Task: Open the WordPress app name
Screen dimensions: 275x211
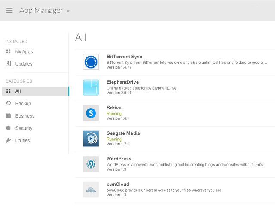Action: point(119,159)
